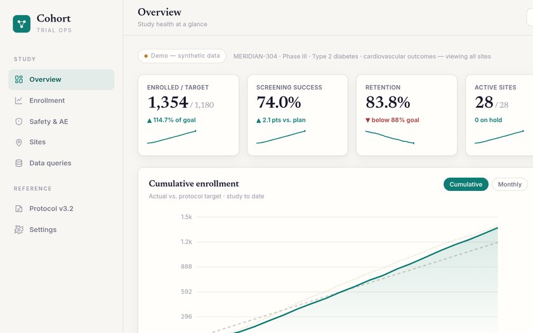Click the Settings gear icon
This screenshot has width=533, height=333.
click(x=18, y=230)
